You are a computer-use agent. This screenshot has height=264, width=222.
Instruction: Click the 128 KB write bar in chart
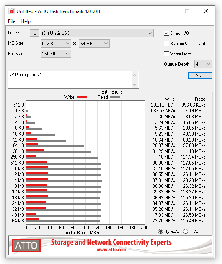(35, 150)
